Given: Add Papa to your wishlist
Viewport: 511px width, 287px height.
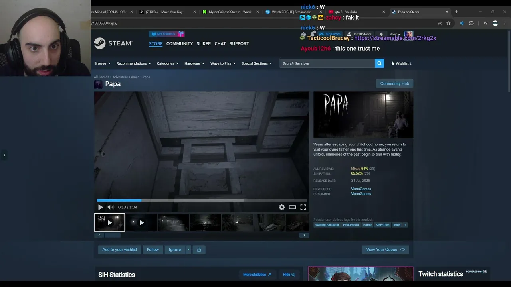Looking at the screenshot, I should coord(119,250).
